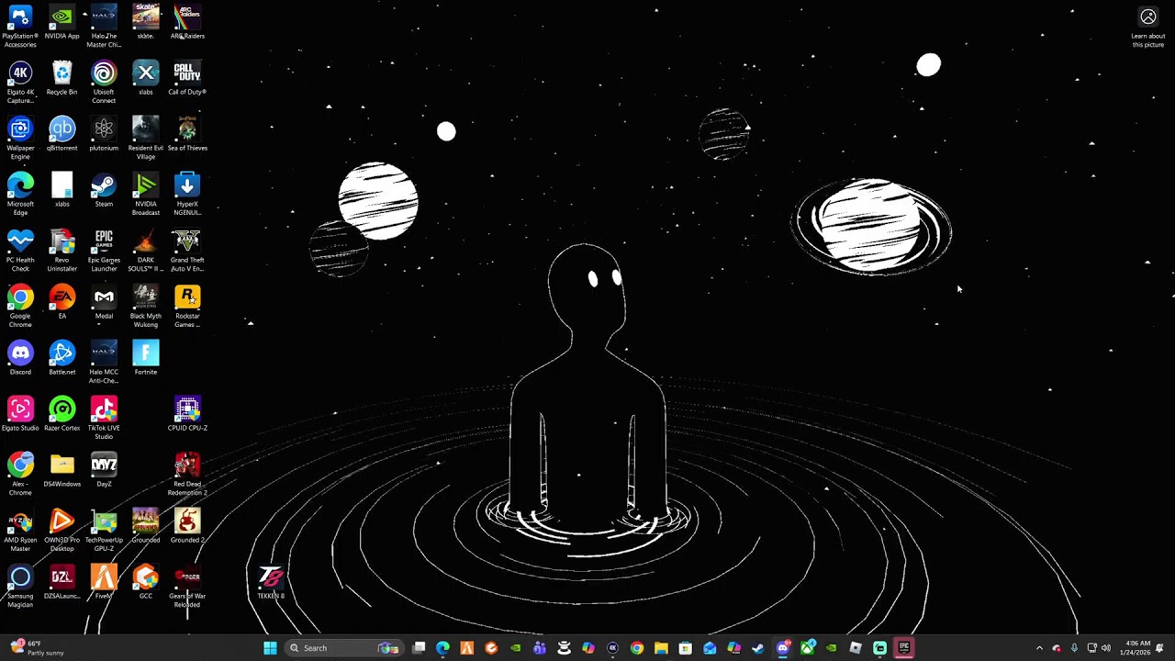The height and width of the screenshot is (661, 1175).
Task: Open File Explorer from the taskbar
Action: point(661,648)
